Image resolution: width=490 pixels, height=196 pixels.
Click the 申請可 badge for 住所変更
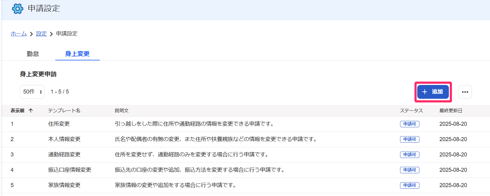tap(410, 124)
